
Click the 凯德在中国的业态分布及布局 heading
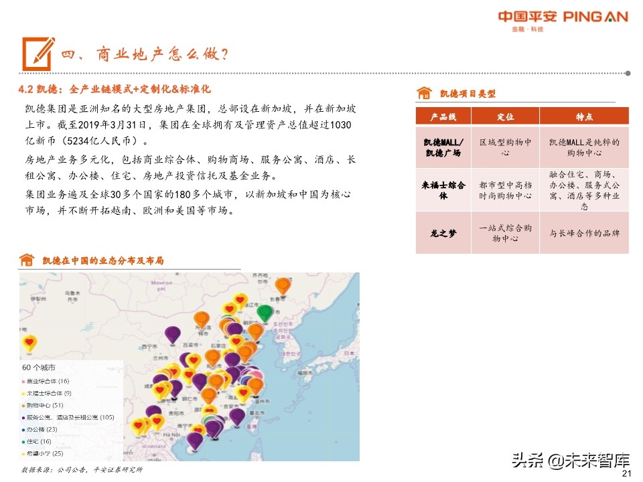pos(103,260)
